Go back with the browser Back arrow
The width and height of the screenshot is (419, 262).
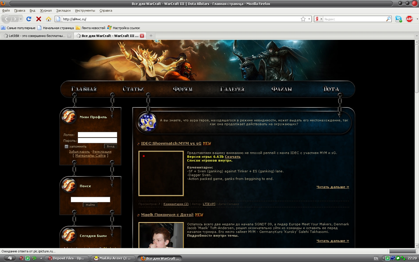pos(6,19)
